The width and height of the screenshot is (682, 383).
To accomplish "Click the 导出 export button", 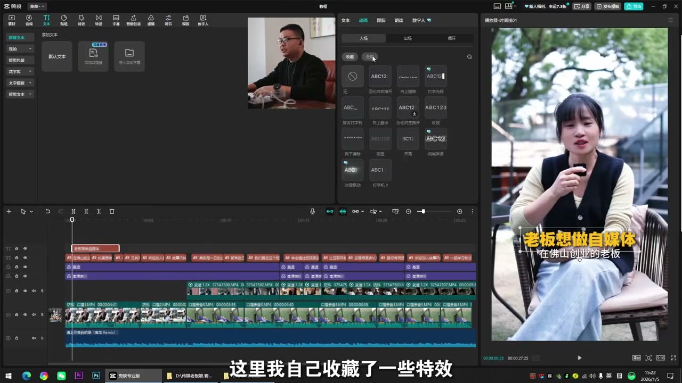I will pos(635,6).
